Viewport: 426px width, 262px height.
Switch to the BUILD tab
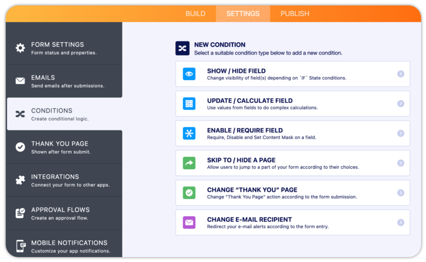pos(196,14)
